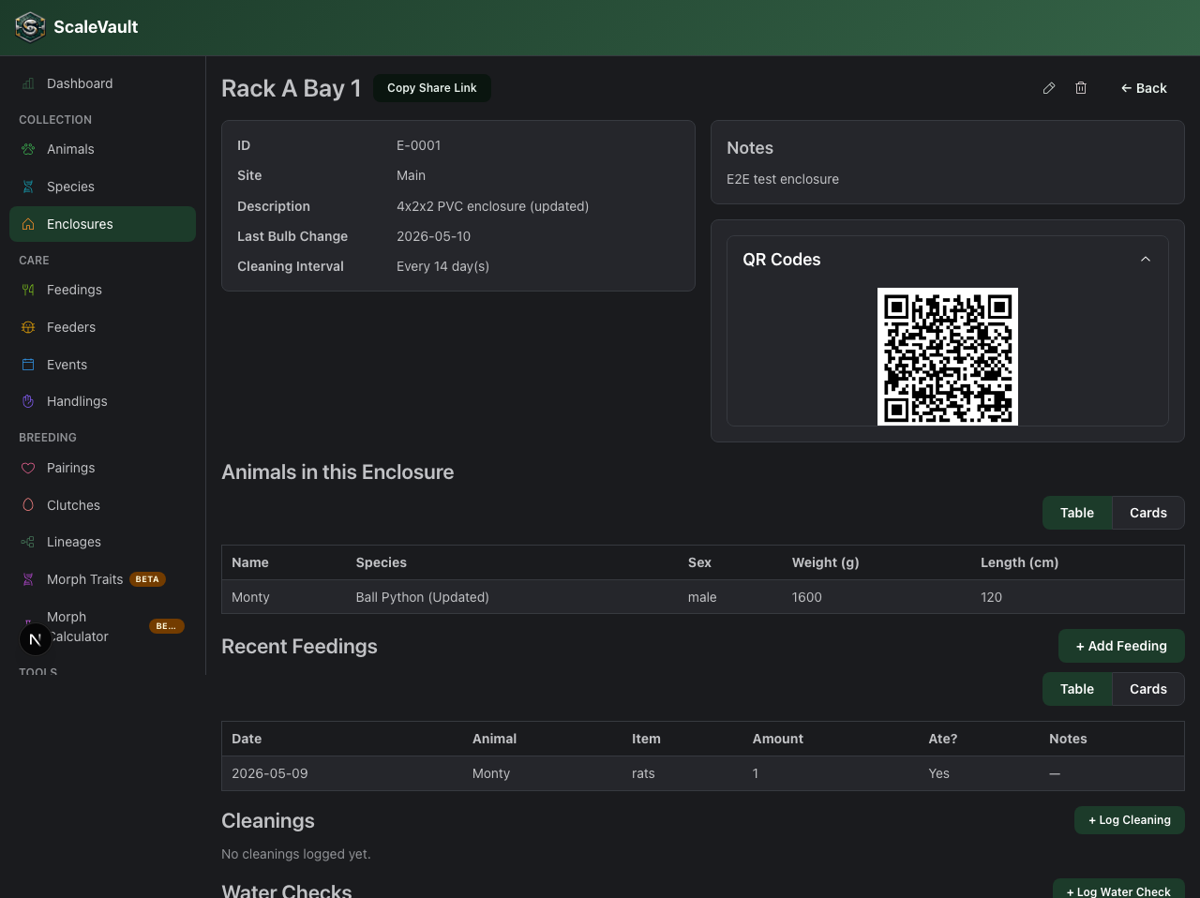1200x898 pixels.
Task: Click the 4x2x2 PVC enclosure description
Action: click(493, 206)
